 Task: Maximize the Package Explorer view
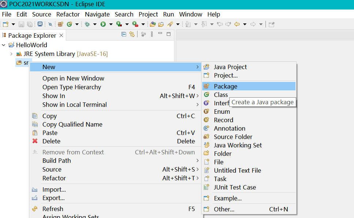point(169,34)
